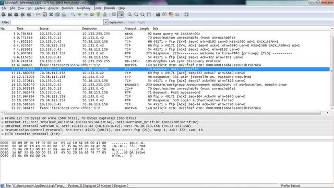334x188 pixels.
Task: Expand Transmission Control Protocol row
Action: (x=2, y=130)
